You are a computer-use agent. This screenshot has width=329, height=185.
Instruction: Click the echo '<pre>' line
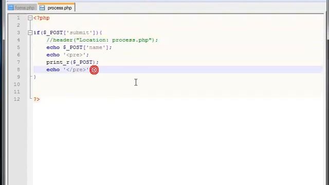click(x=67, y=55)
